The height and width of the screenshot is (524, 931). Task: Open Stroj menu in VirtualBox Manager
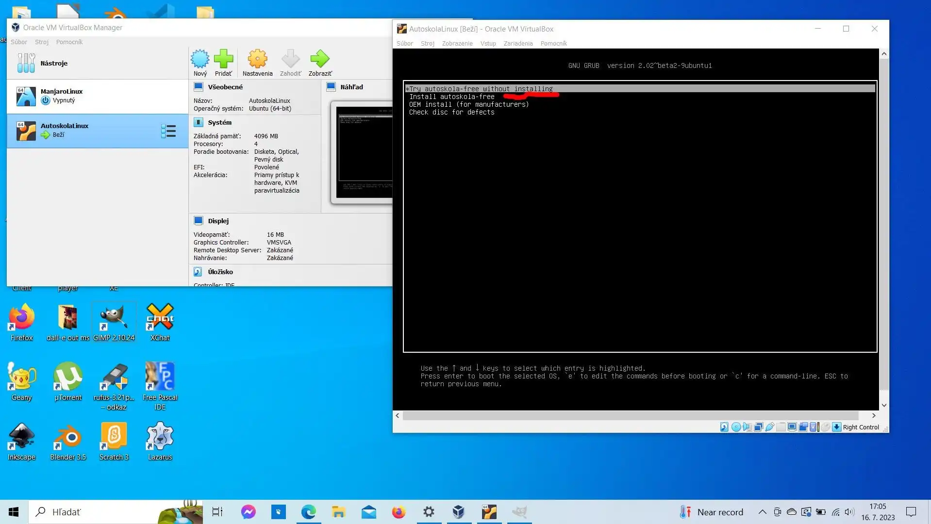(42, 42)
